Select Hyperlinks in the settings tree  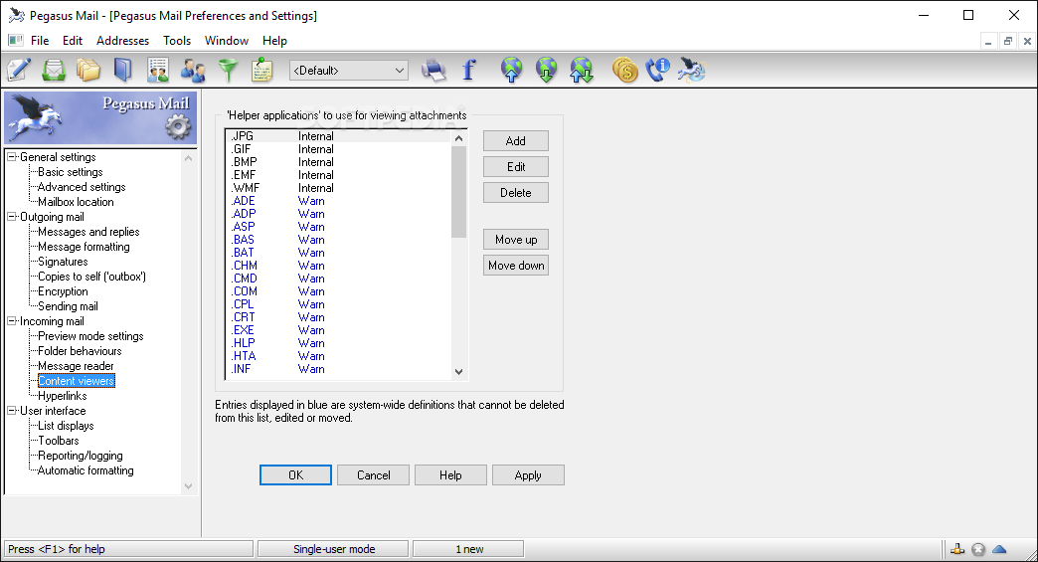(x=63, y=396)
